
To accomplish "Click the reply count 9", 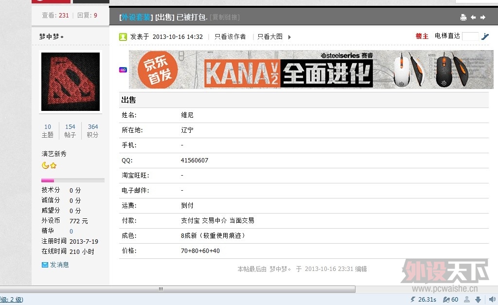I will point(95,15).
